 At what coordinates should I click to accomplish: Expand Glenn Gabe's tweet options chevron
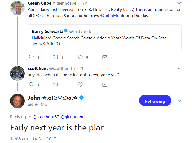point(179,3)
